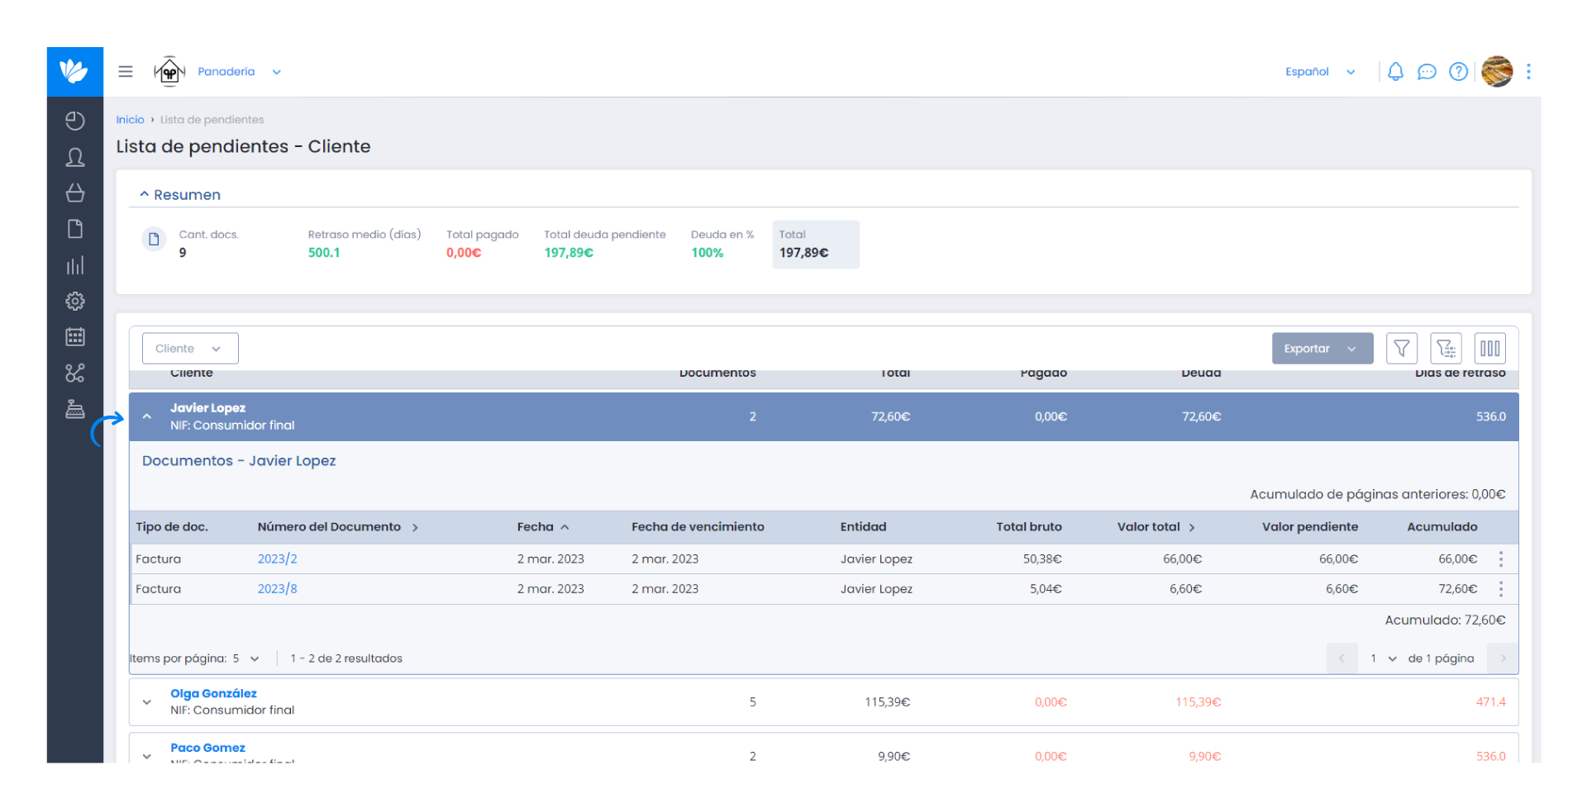
Task: Go to Inicio breadcrumb
Action: point(130,120)
